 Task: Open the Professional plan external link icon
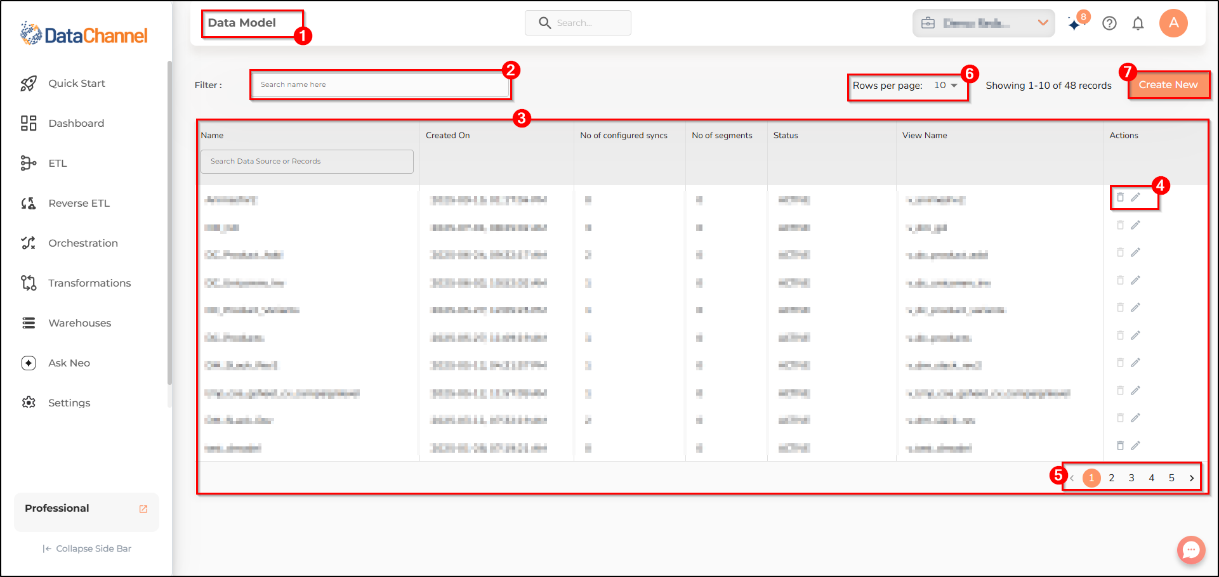click(143, 509)
